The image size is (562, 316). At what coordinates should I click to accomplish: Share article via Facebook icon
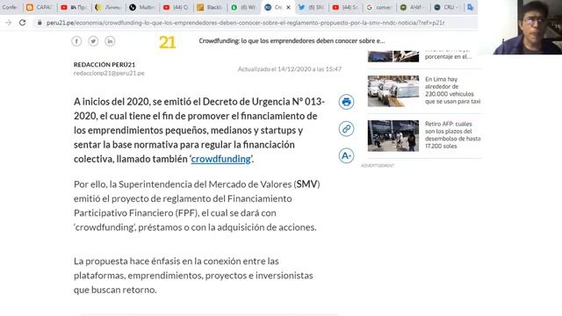click(76, 41)
